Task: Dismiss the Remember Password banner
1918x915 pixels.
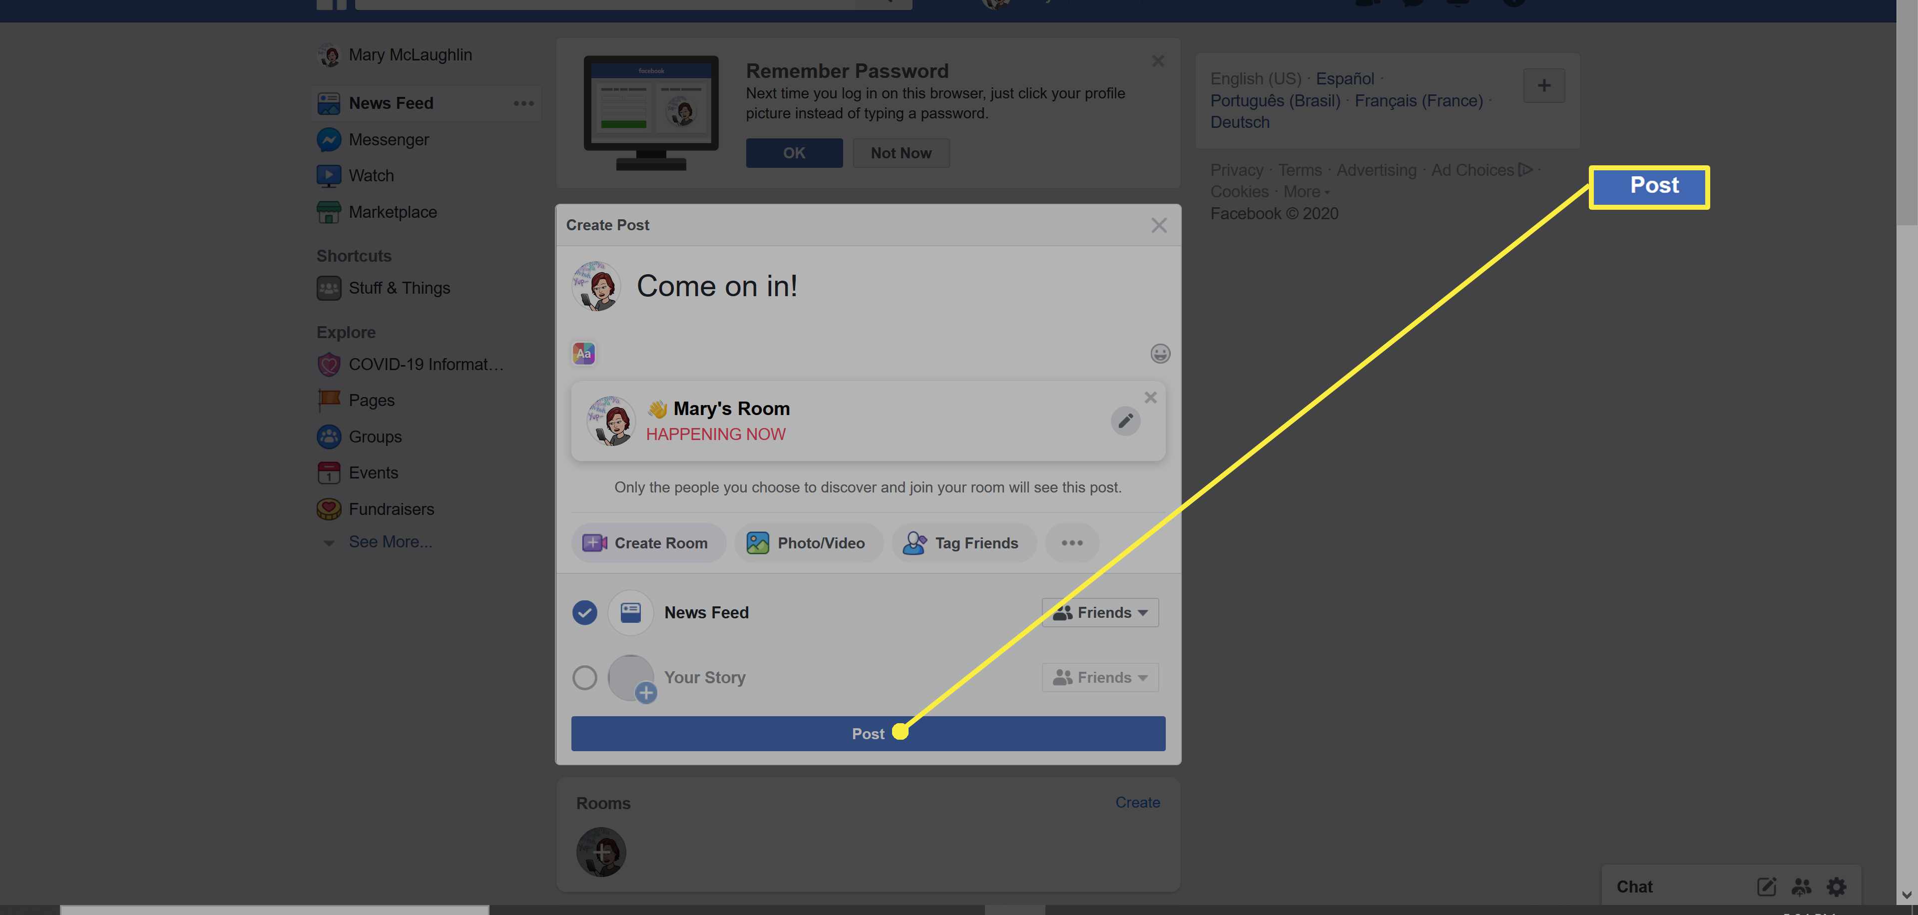Action: pyautogui.click(x=1158, y=61)
